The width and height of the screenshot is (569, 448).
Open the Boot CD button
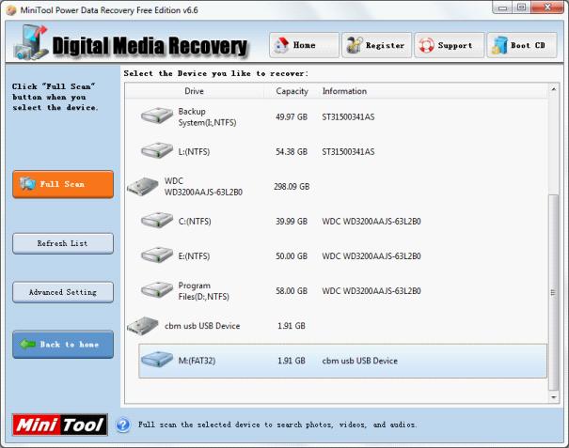(522, 45)
